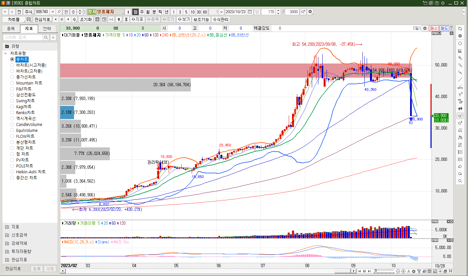This screenshot has height=276, width=468.
Task: Click the zoom in plus circle icon
Action: [404, 271]
